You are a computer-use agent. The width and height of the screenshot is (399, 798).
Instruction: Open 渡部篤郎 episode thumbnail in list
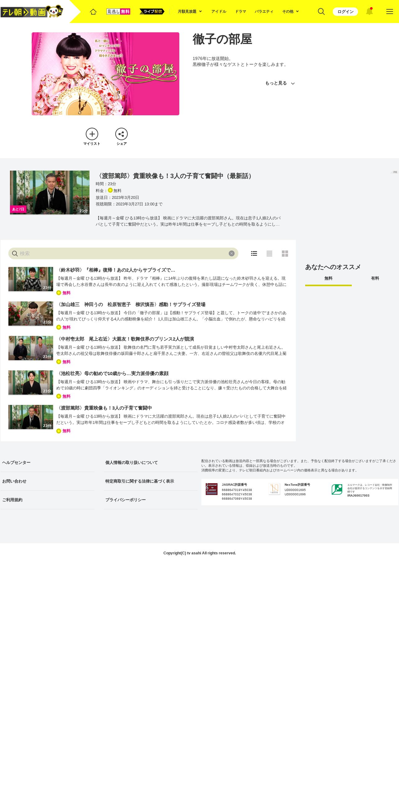click(x=31, y=417)
